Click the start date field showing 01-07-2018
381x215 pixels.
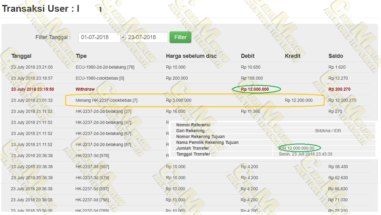coord(99,37)
